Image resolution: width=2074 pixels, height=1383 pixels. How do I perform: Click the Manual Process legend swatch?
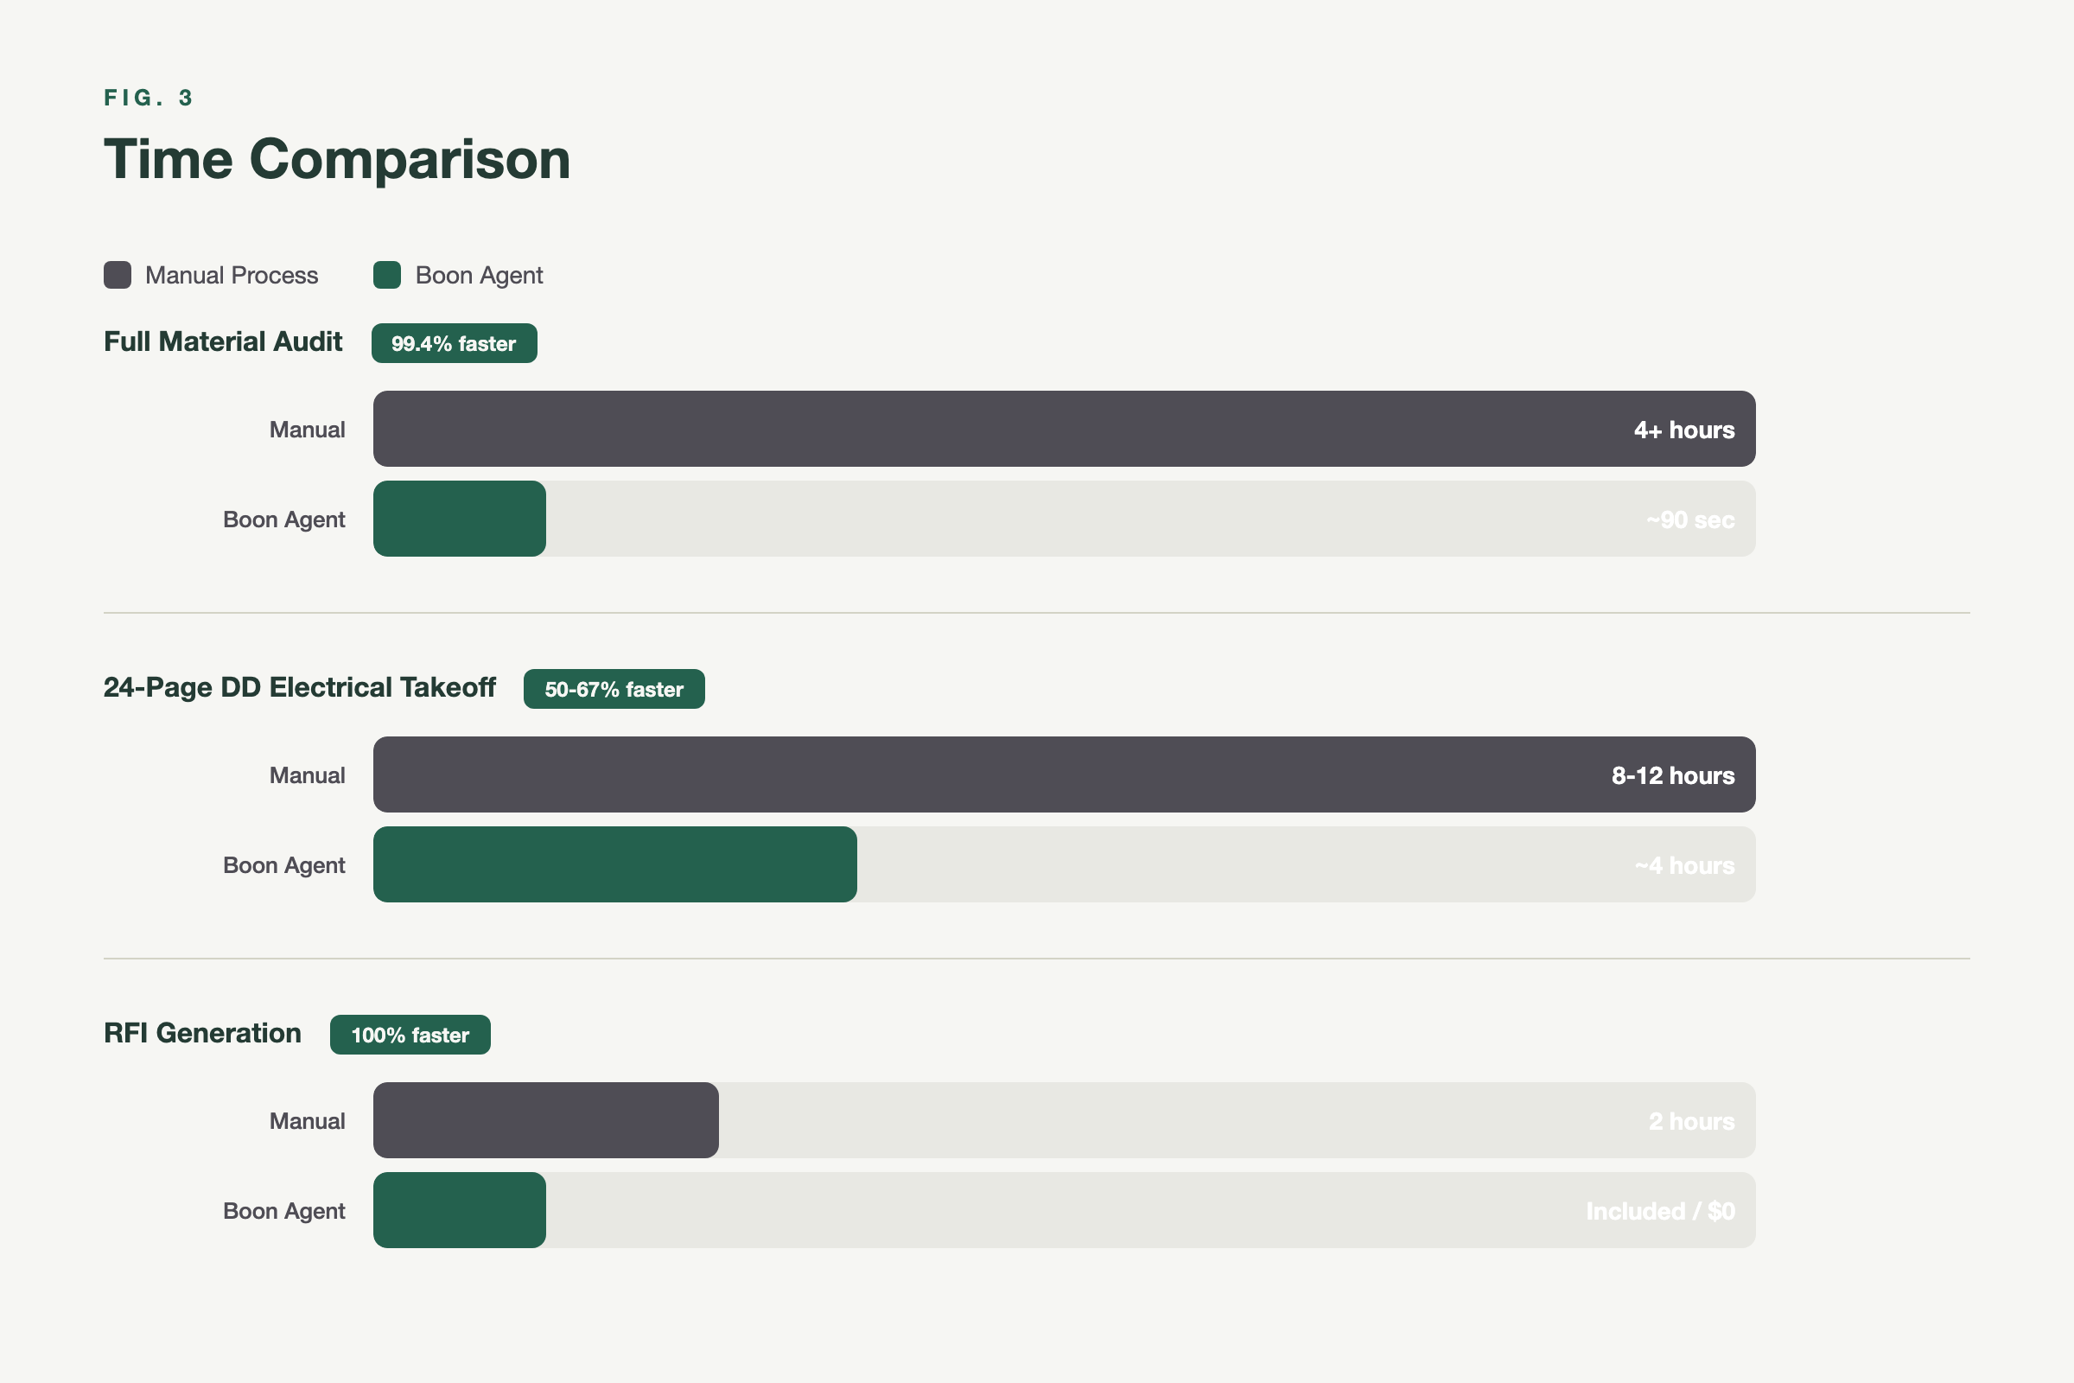click(x=118, y=275)
